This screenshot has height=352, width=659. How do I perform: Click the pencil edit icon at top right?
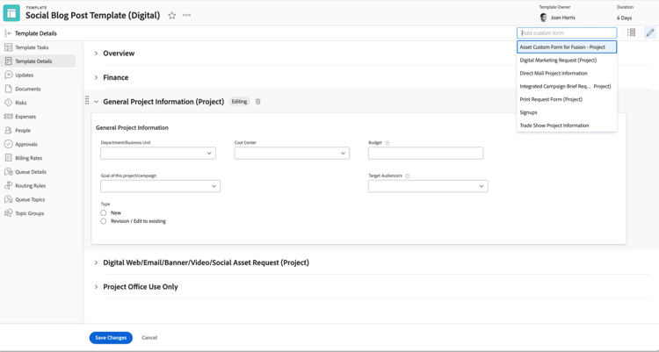(x=650, y=33)
